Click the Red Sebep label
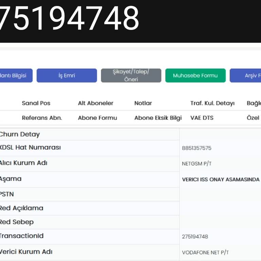Image resolution: width=261 pixels, height=261 pixels. coord(17,222)
